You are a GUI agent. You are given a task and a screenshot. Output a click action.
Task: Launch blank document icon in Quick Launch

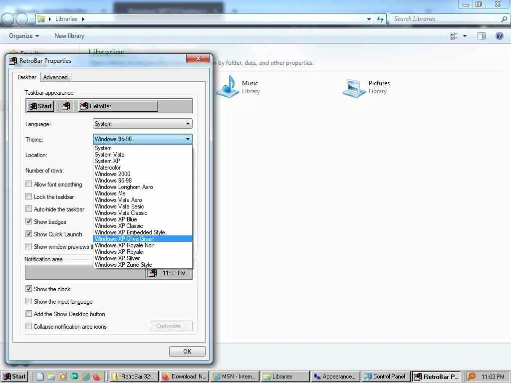[40, 377]
